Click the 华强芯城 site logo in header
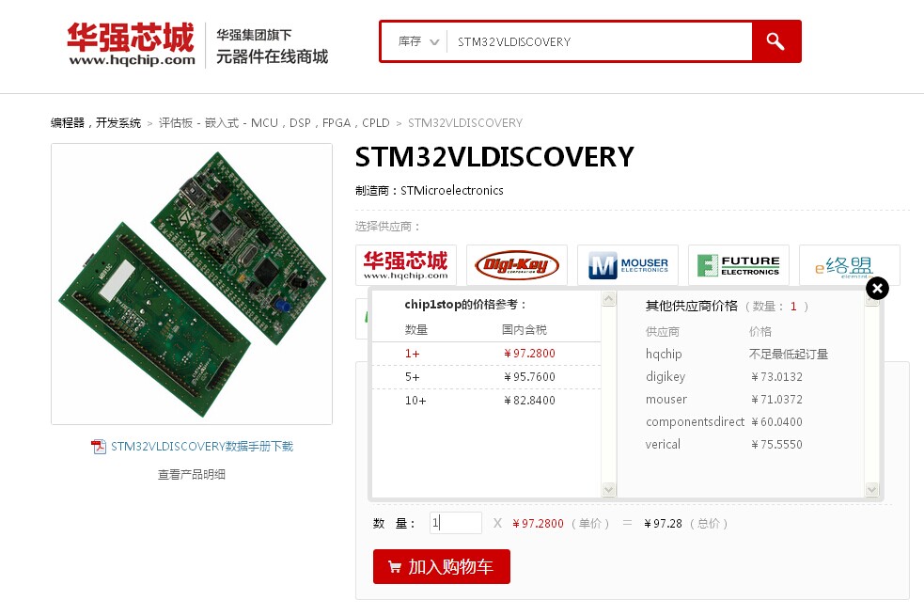This screenshot has height=616, width=924. click(131, 44)
